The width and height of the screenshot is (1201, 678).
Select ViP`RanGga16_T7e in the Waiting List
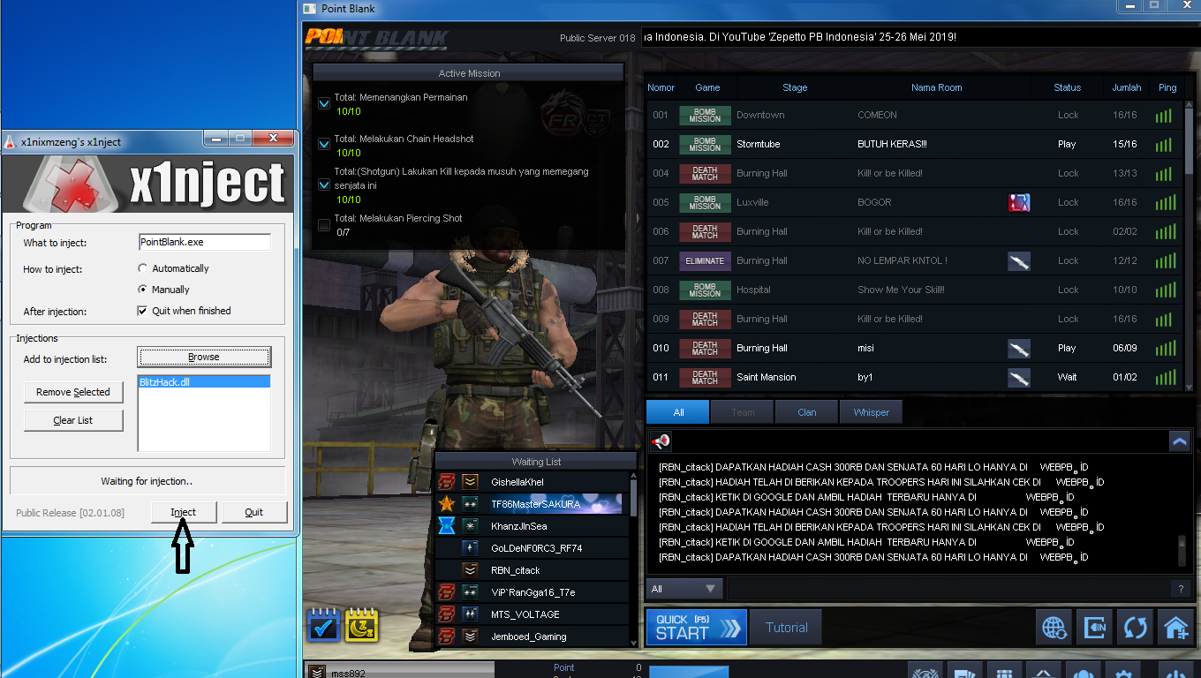tap(531, 592)
